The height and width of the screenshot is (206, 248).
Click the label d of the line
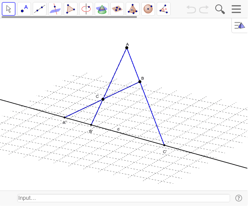(118, 129)
